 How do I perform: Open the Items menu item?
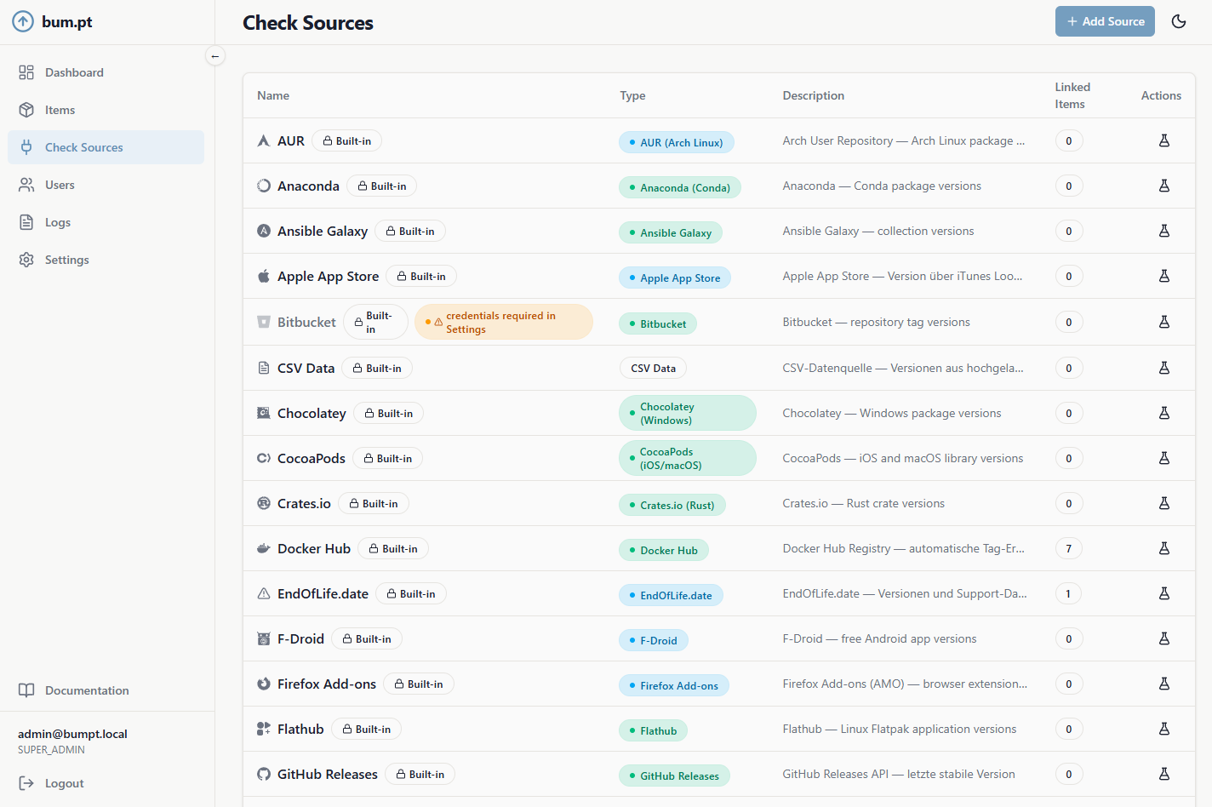tap(106, 110)
